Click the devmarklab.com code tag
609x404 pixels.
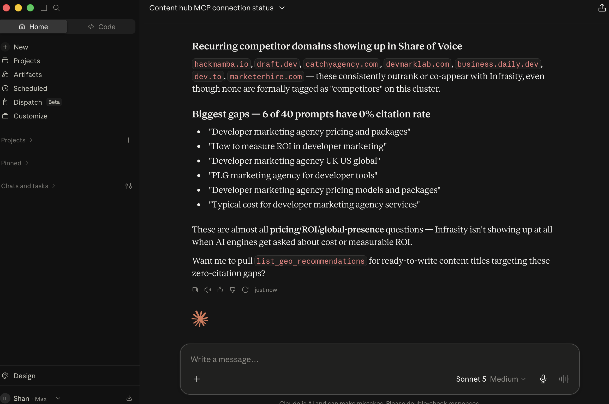point(417,64)
